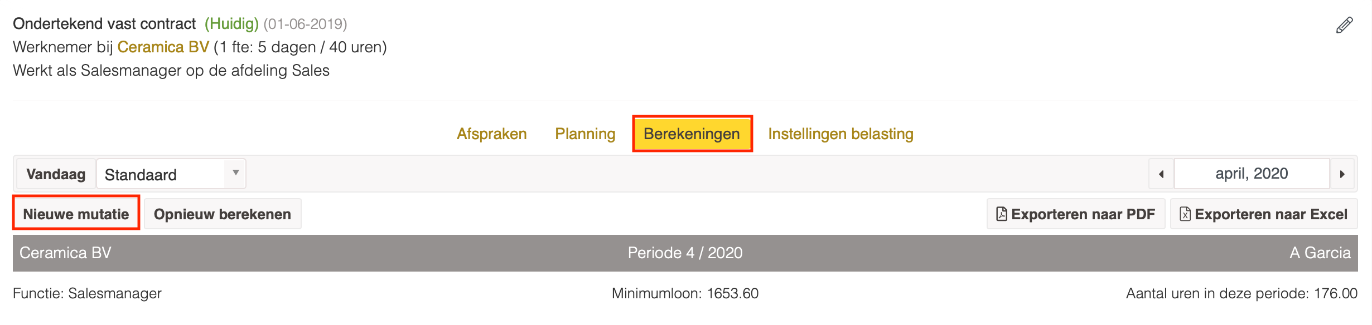The height and width of the screenshot is (325, 1372).
Task: Create a Nieuwe mutatie
Action: (76, 214)
